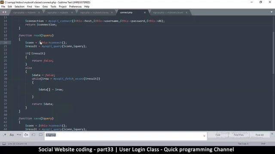Restore down the Sublime Text window
The image size is (275, 154).
pyautogui.click(x=261, y=2)
